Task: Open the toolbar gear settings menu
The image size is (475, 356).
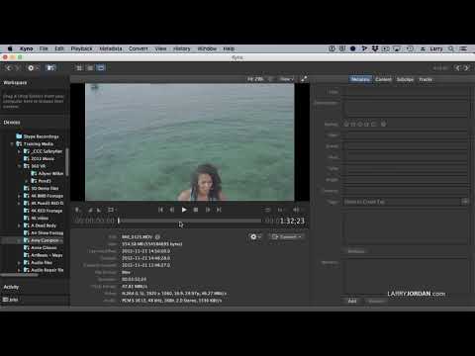Action: [33, 68]
